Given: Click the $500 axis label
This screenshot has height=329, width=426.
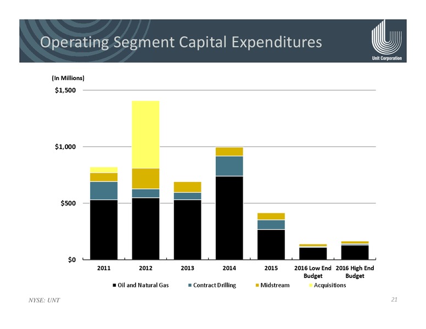Looking at the screenshot, I should click(68, 203).
